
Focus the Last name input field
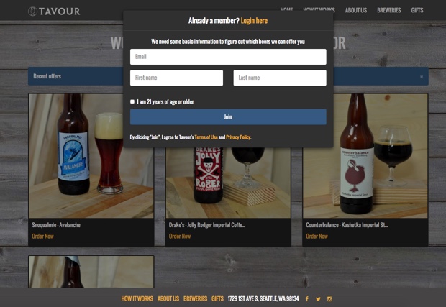tap(280, 78)
